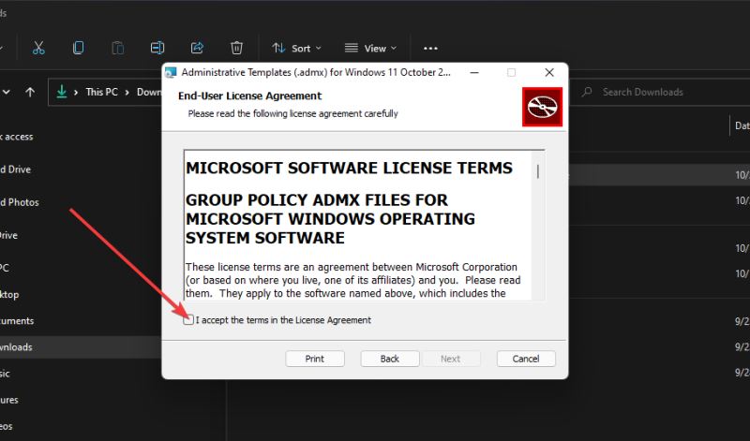Click MICROSOFT SOFTWARE LICENSE TERMS heading
The width and height of the screenshot is (750, 441).
[349, 169]
